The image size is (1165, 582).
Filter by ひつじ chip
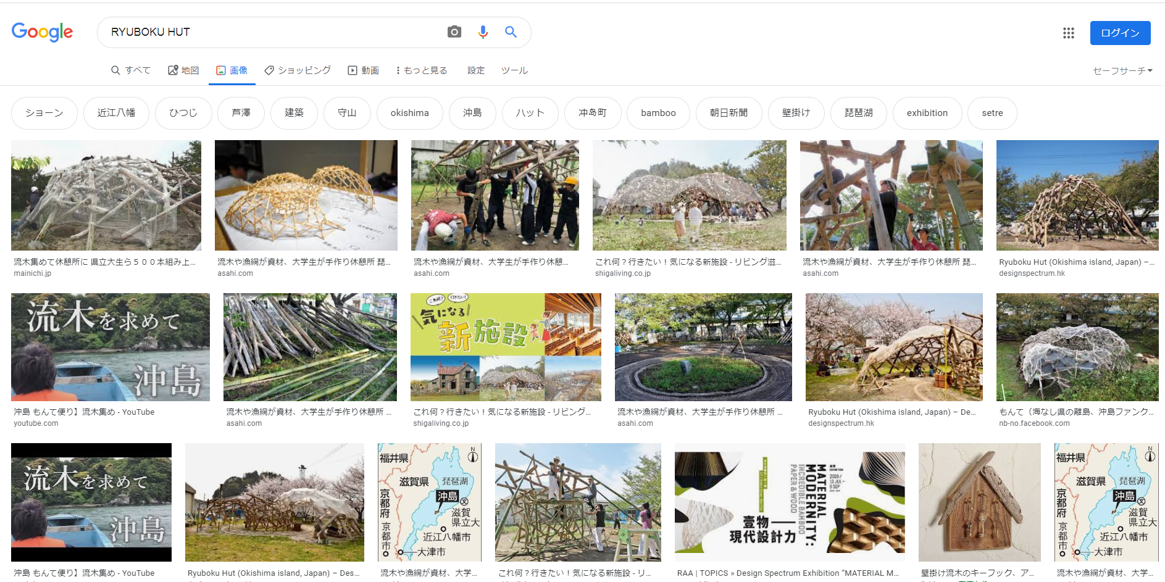(x=183, y=113)
